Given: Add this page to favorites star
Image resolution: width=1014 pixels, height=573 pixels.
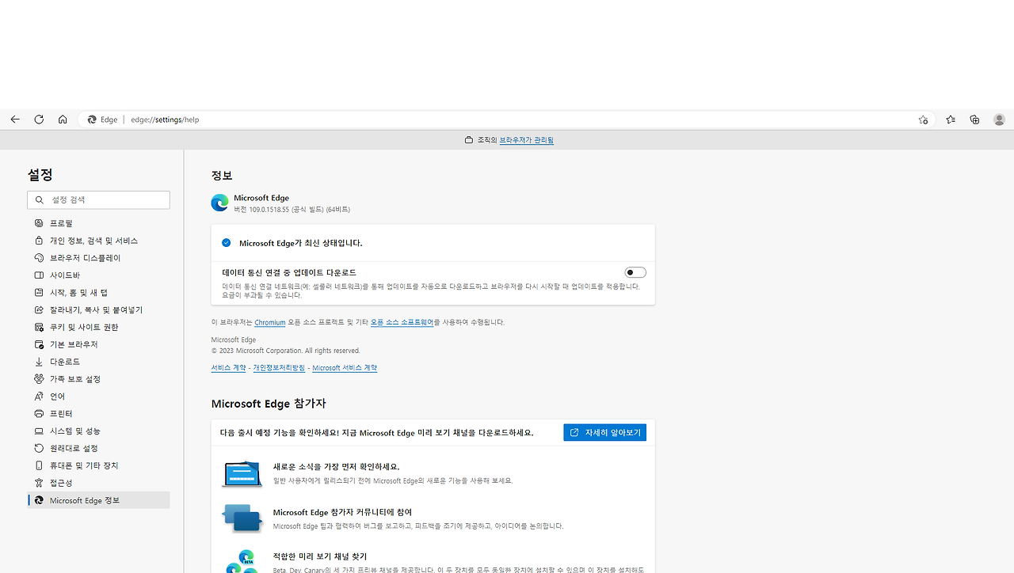Looking at the screenshot, I should (923, 120).
